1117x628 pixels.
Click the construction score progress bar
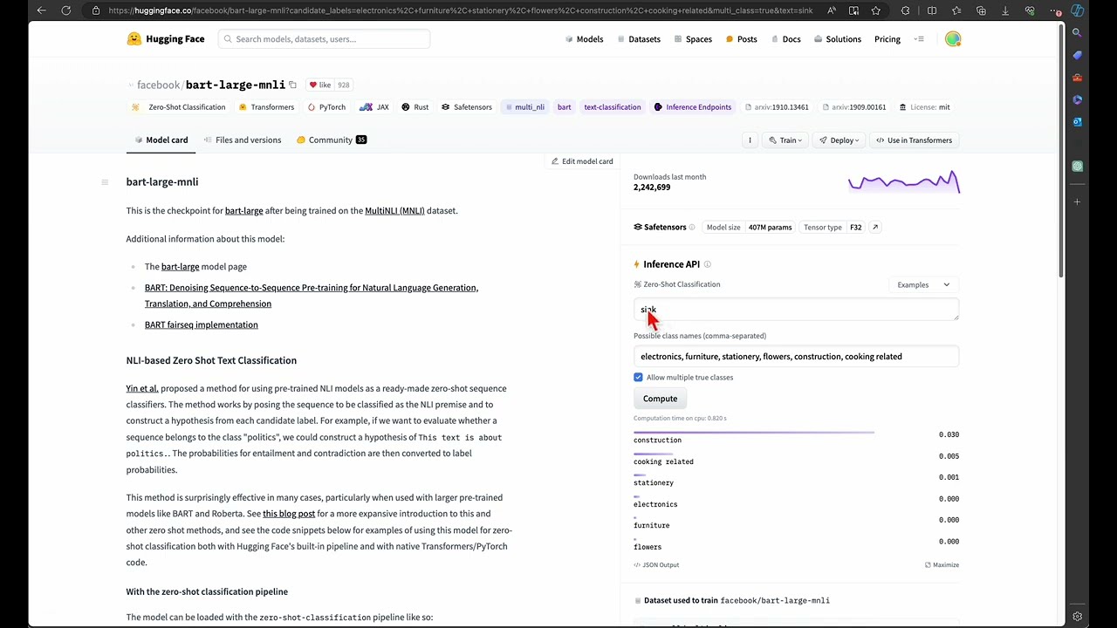click(x=754, y=433)
